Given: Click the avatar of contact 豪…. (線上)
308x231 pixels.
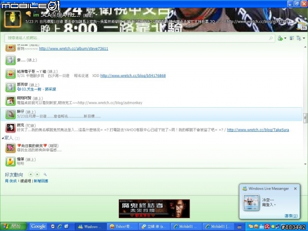Looking at the screenshot, I should pos(10,60).
